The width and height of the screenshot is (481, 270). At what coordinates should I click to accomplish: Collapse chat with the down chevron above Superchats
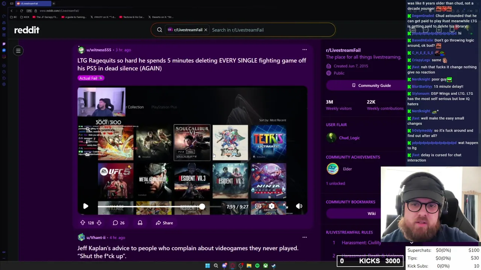coord(411,243)
